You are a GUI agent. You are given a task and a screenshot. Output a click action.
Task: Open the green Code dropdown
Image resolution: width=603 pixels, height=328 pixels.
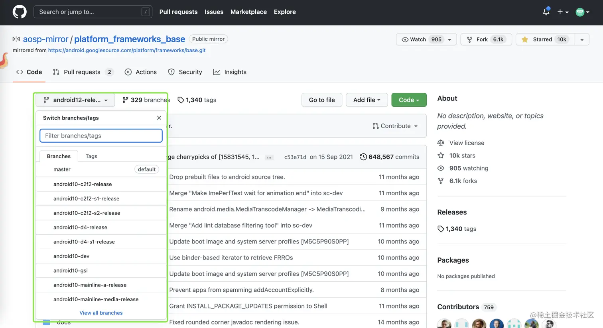(409, 100)
